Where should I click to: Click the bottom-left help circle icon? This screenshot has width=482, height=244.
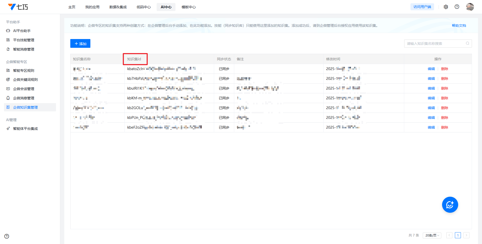pos(7,236)
